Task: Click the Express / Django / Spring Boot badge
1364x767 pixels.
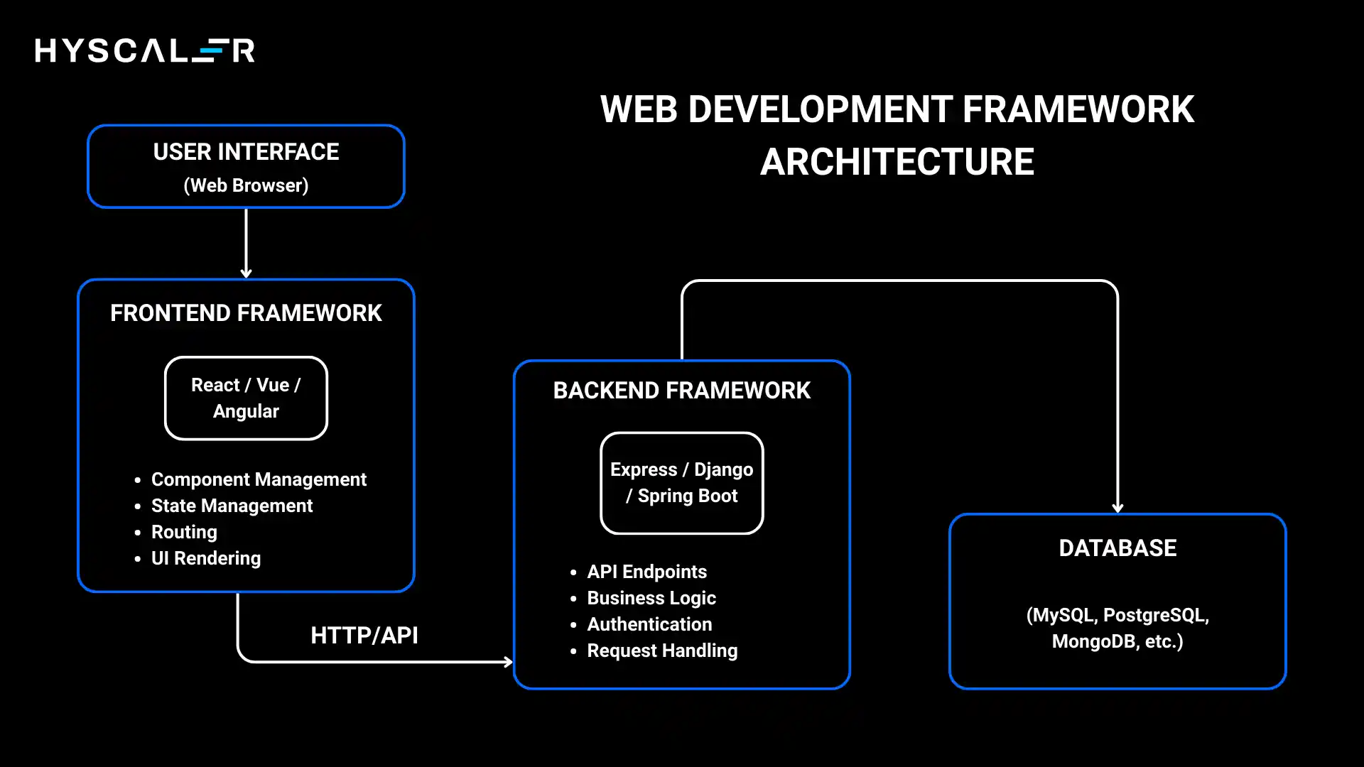Action: point(681,483)
